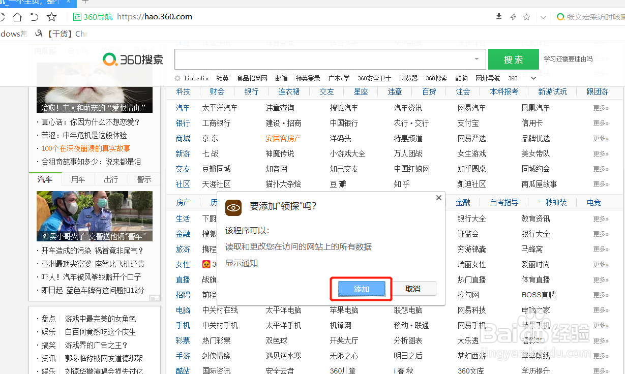Open the delivery rider police news thumbnail
625x374 pixels.
[95, 216]
